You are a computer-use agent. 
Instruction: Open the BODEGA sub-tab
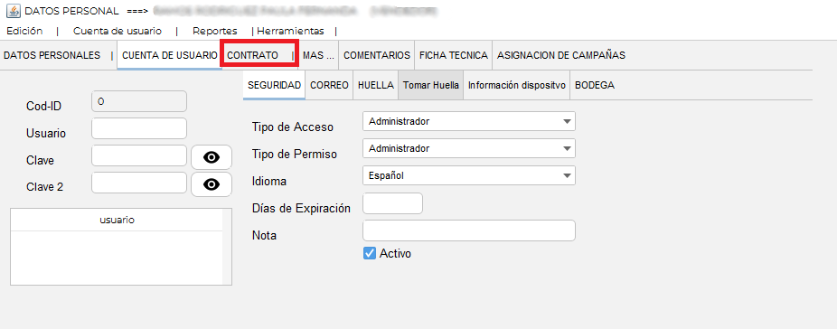[595, 85]
